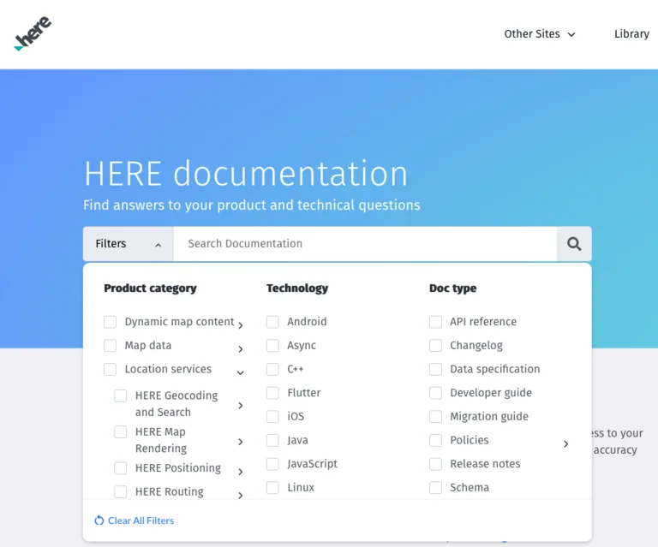
Task: Expand HERE Geocoding and Search chevron
Action: 241,405
